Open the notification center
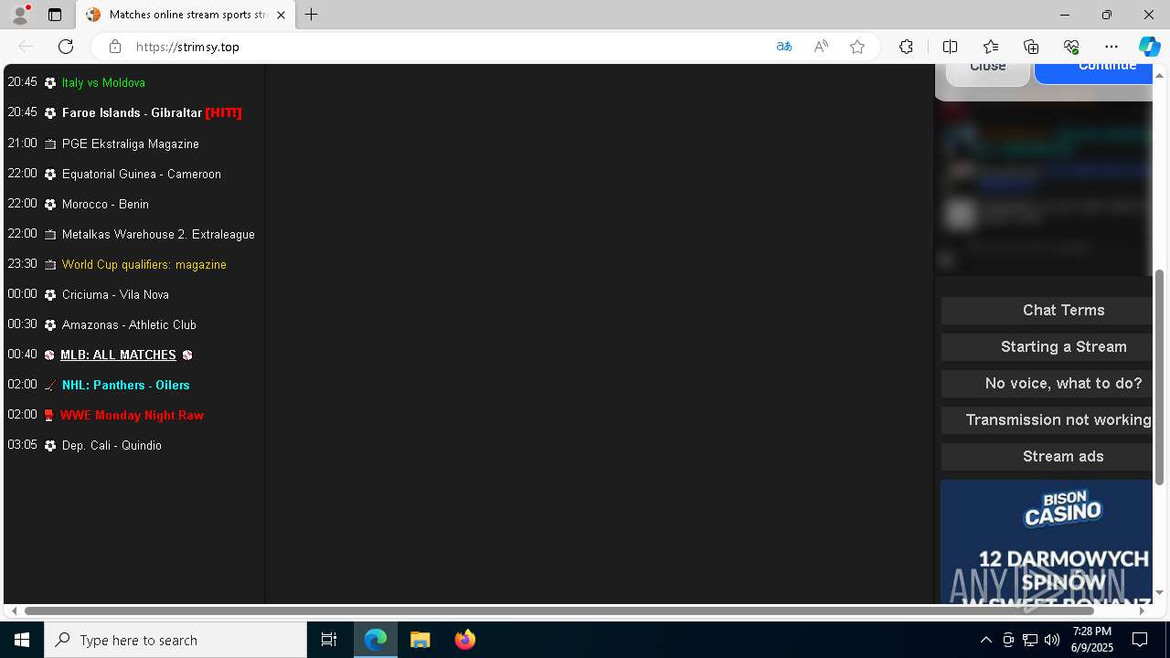The height and width of the screenshot is (658, 1170). click(1140, 640)
